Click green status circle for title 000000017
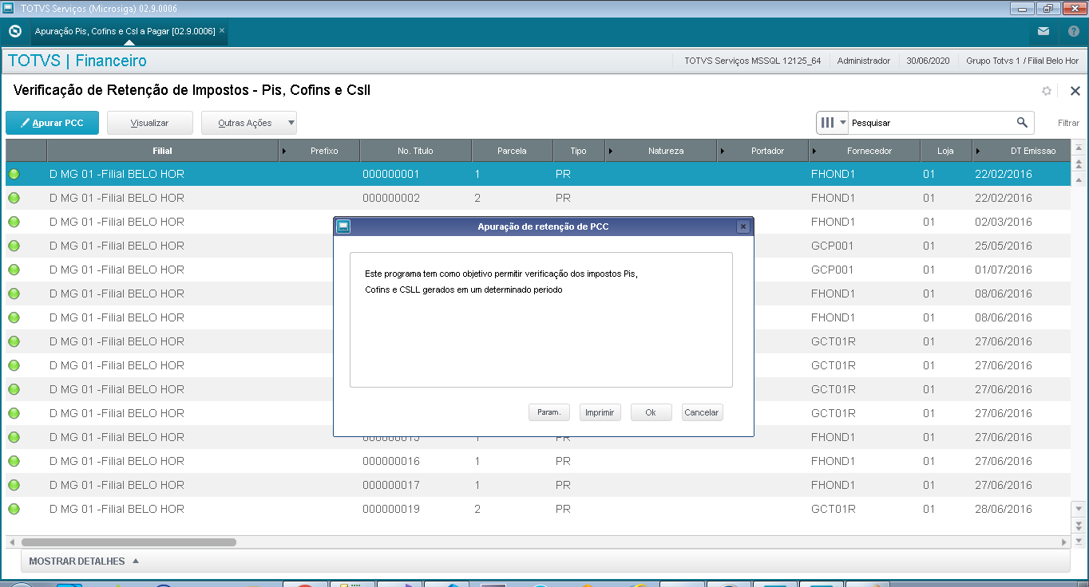 pos(14,485)
